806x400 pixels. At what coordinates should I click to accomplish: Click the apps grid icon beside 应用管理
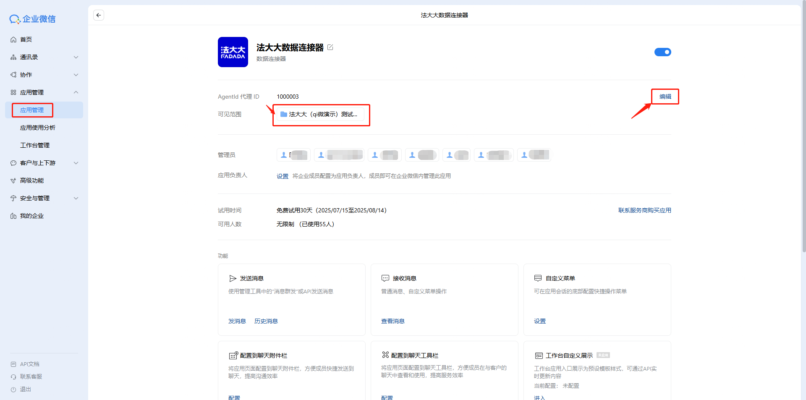coord(13,92)
